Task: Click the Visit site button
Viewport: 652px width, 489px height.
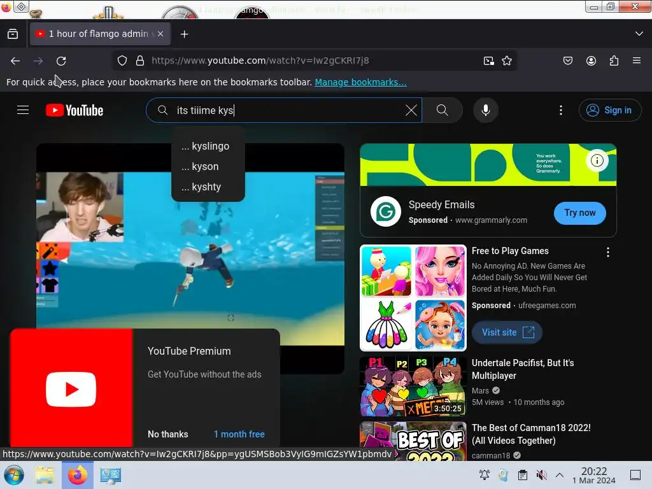Action: click(x=507, y=332)
